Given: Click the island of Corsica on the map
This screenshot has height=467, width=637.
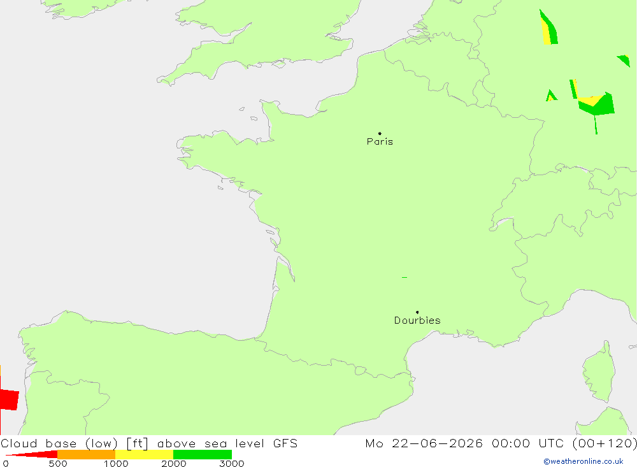Looking at the screenshot, I should click(599, 372).
